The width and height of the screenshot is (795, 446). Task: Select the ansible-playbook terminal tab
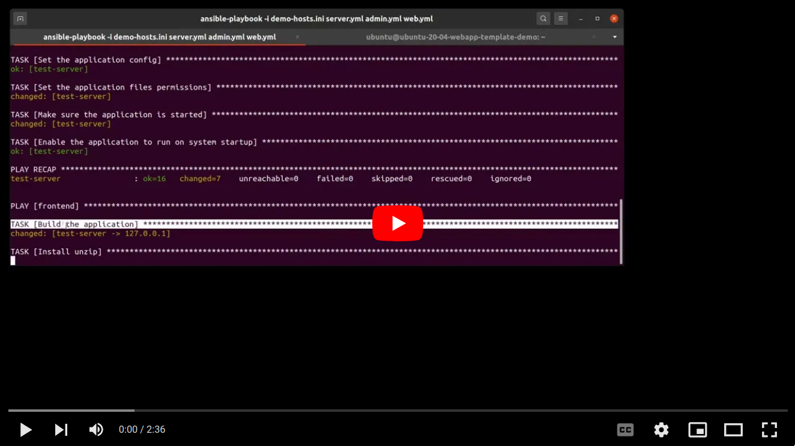(159, 37)
